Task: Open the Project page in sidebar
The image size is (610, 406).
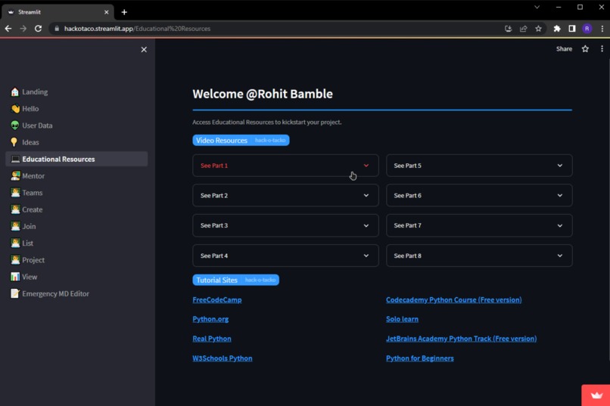Action: pyautogui.click(x=76, y=260)
